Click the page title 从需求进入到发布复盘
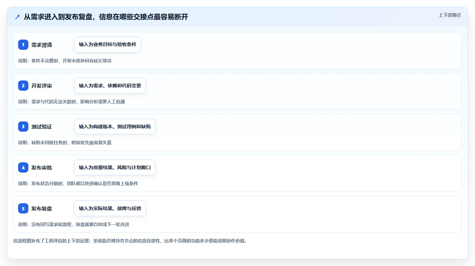Screen dimensions: 475x266 [x=106, y=17]
